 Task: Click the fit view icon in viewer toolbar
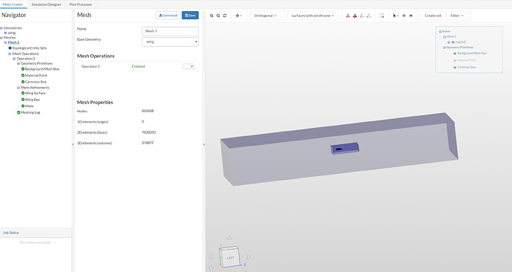tap(225, 16)
